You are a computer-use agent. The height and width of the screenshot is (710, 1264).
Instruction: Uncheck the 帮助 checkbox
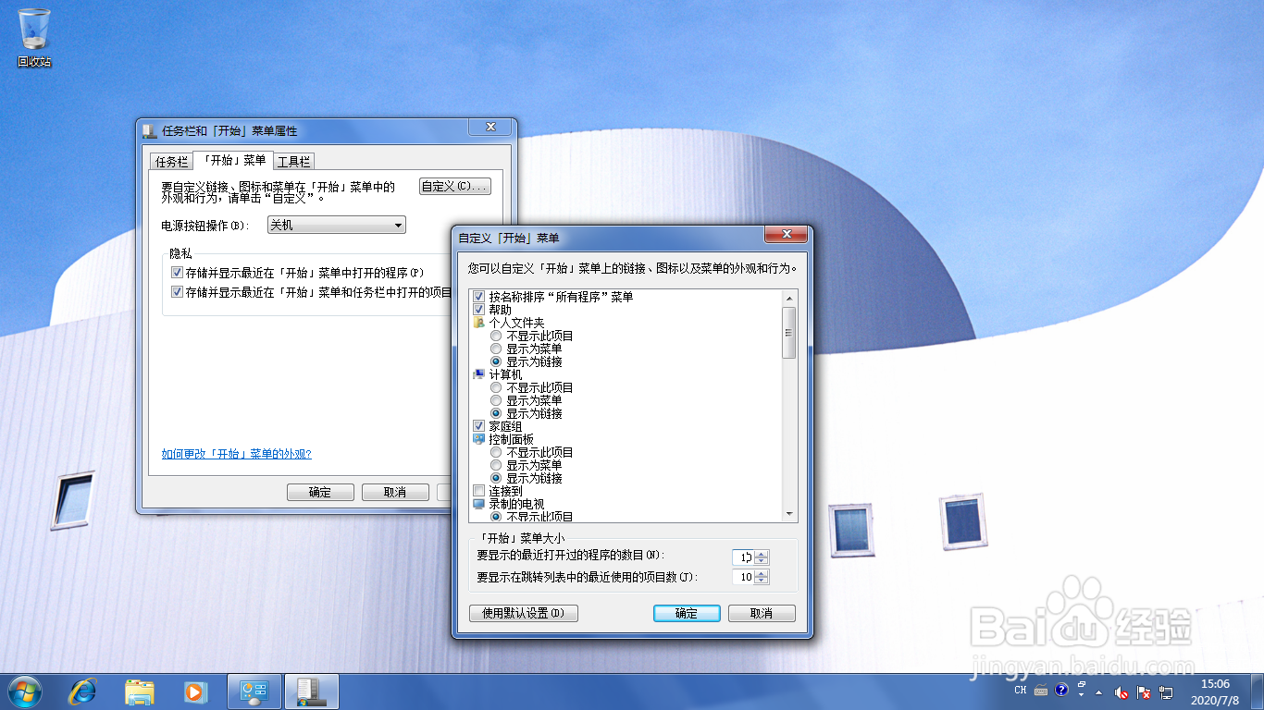(478, 310)
